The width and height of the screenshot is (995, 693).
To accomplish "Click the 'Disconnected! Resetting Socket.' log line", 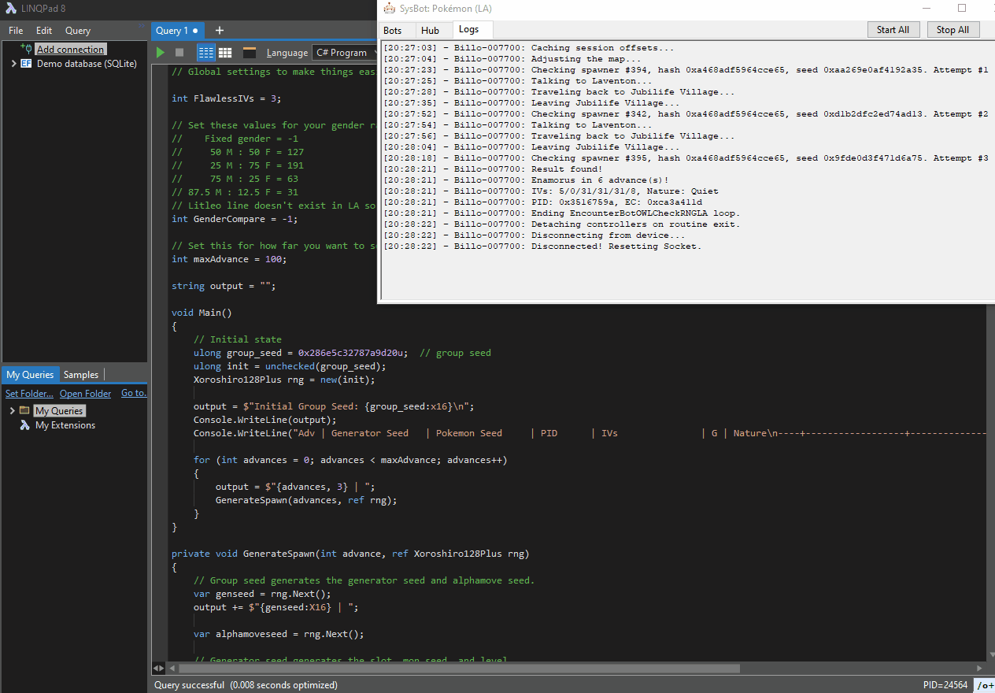I will click(x=542, y=246).
